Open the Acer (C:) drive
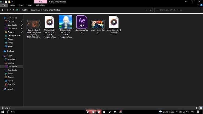The width and height of the screenshot is (203, 114). pos(11,84)
